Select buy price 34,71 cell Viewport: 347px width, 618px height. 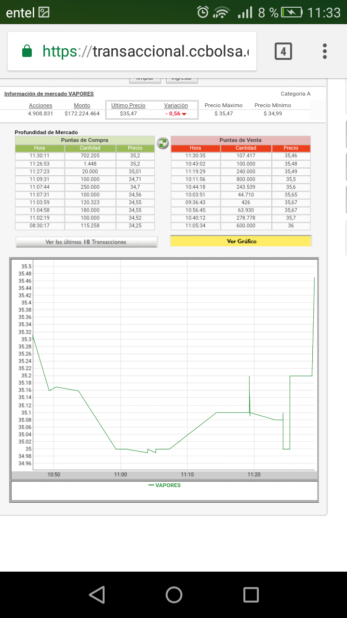point(135,179)
